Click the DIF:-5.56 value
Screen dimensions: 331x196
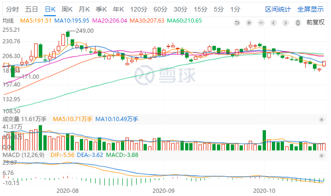pos(62,155)
